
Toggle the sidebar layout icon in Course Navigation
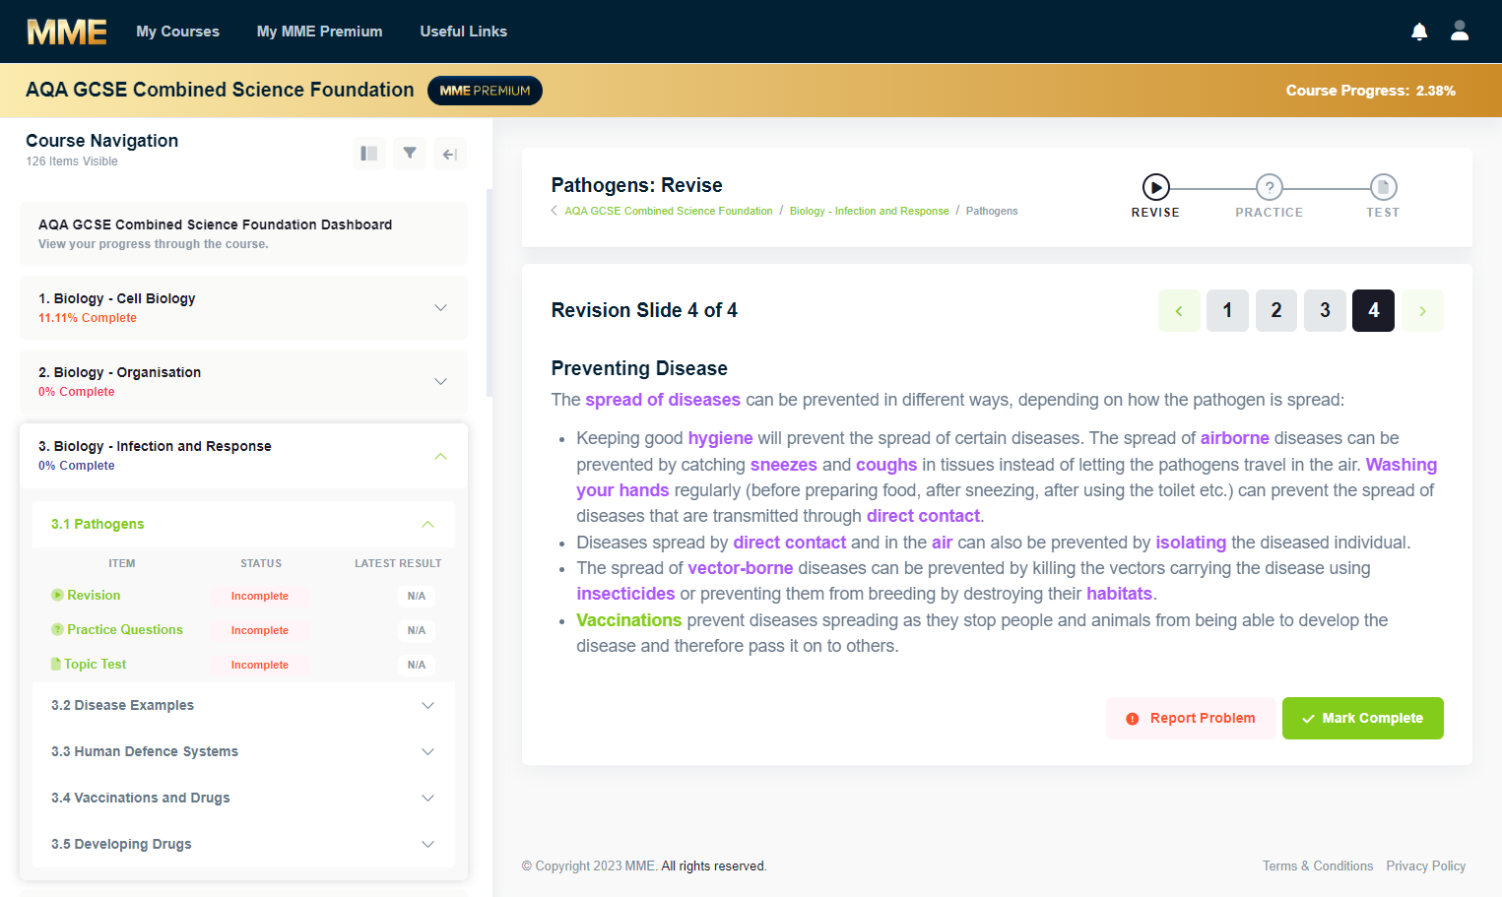tap(369, 154)
